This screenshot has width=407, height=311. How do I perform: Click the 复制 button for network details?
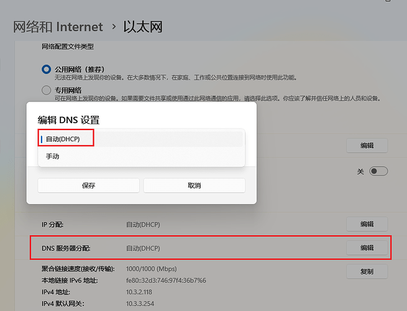pyautogui.click(x=367, y=271)
